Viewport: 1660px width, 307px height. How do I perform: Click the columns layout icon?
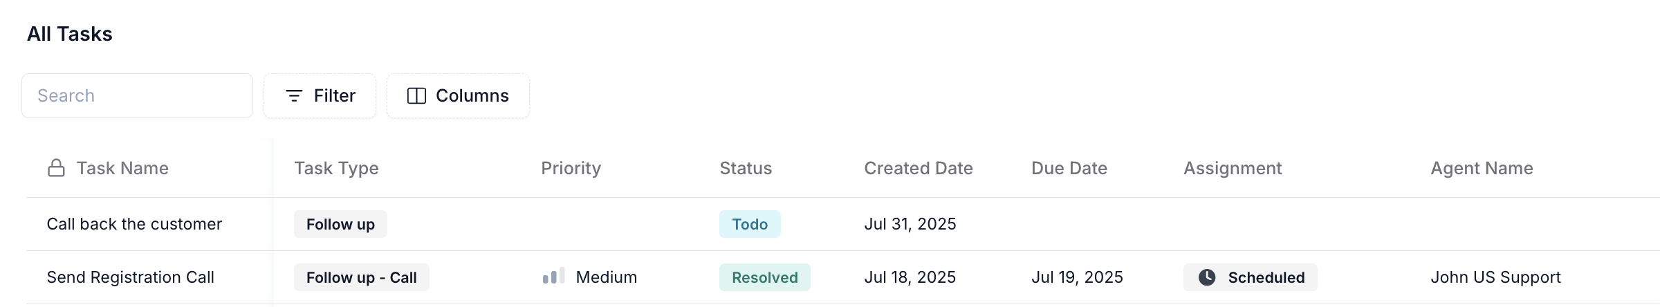pos(416,96)
